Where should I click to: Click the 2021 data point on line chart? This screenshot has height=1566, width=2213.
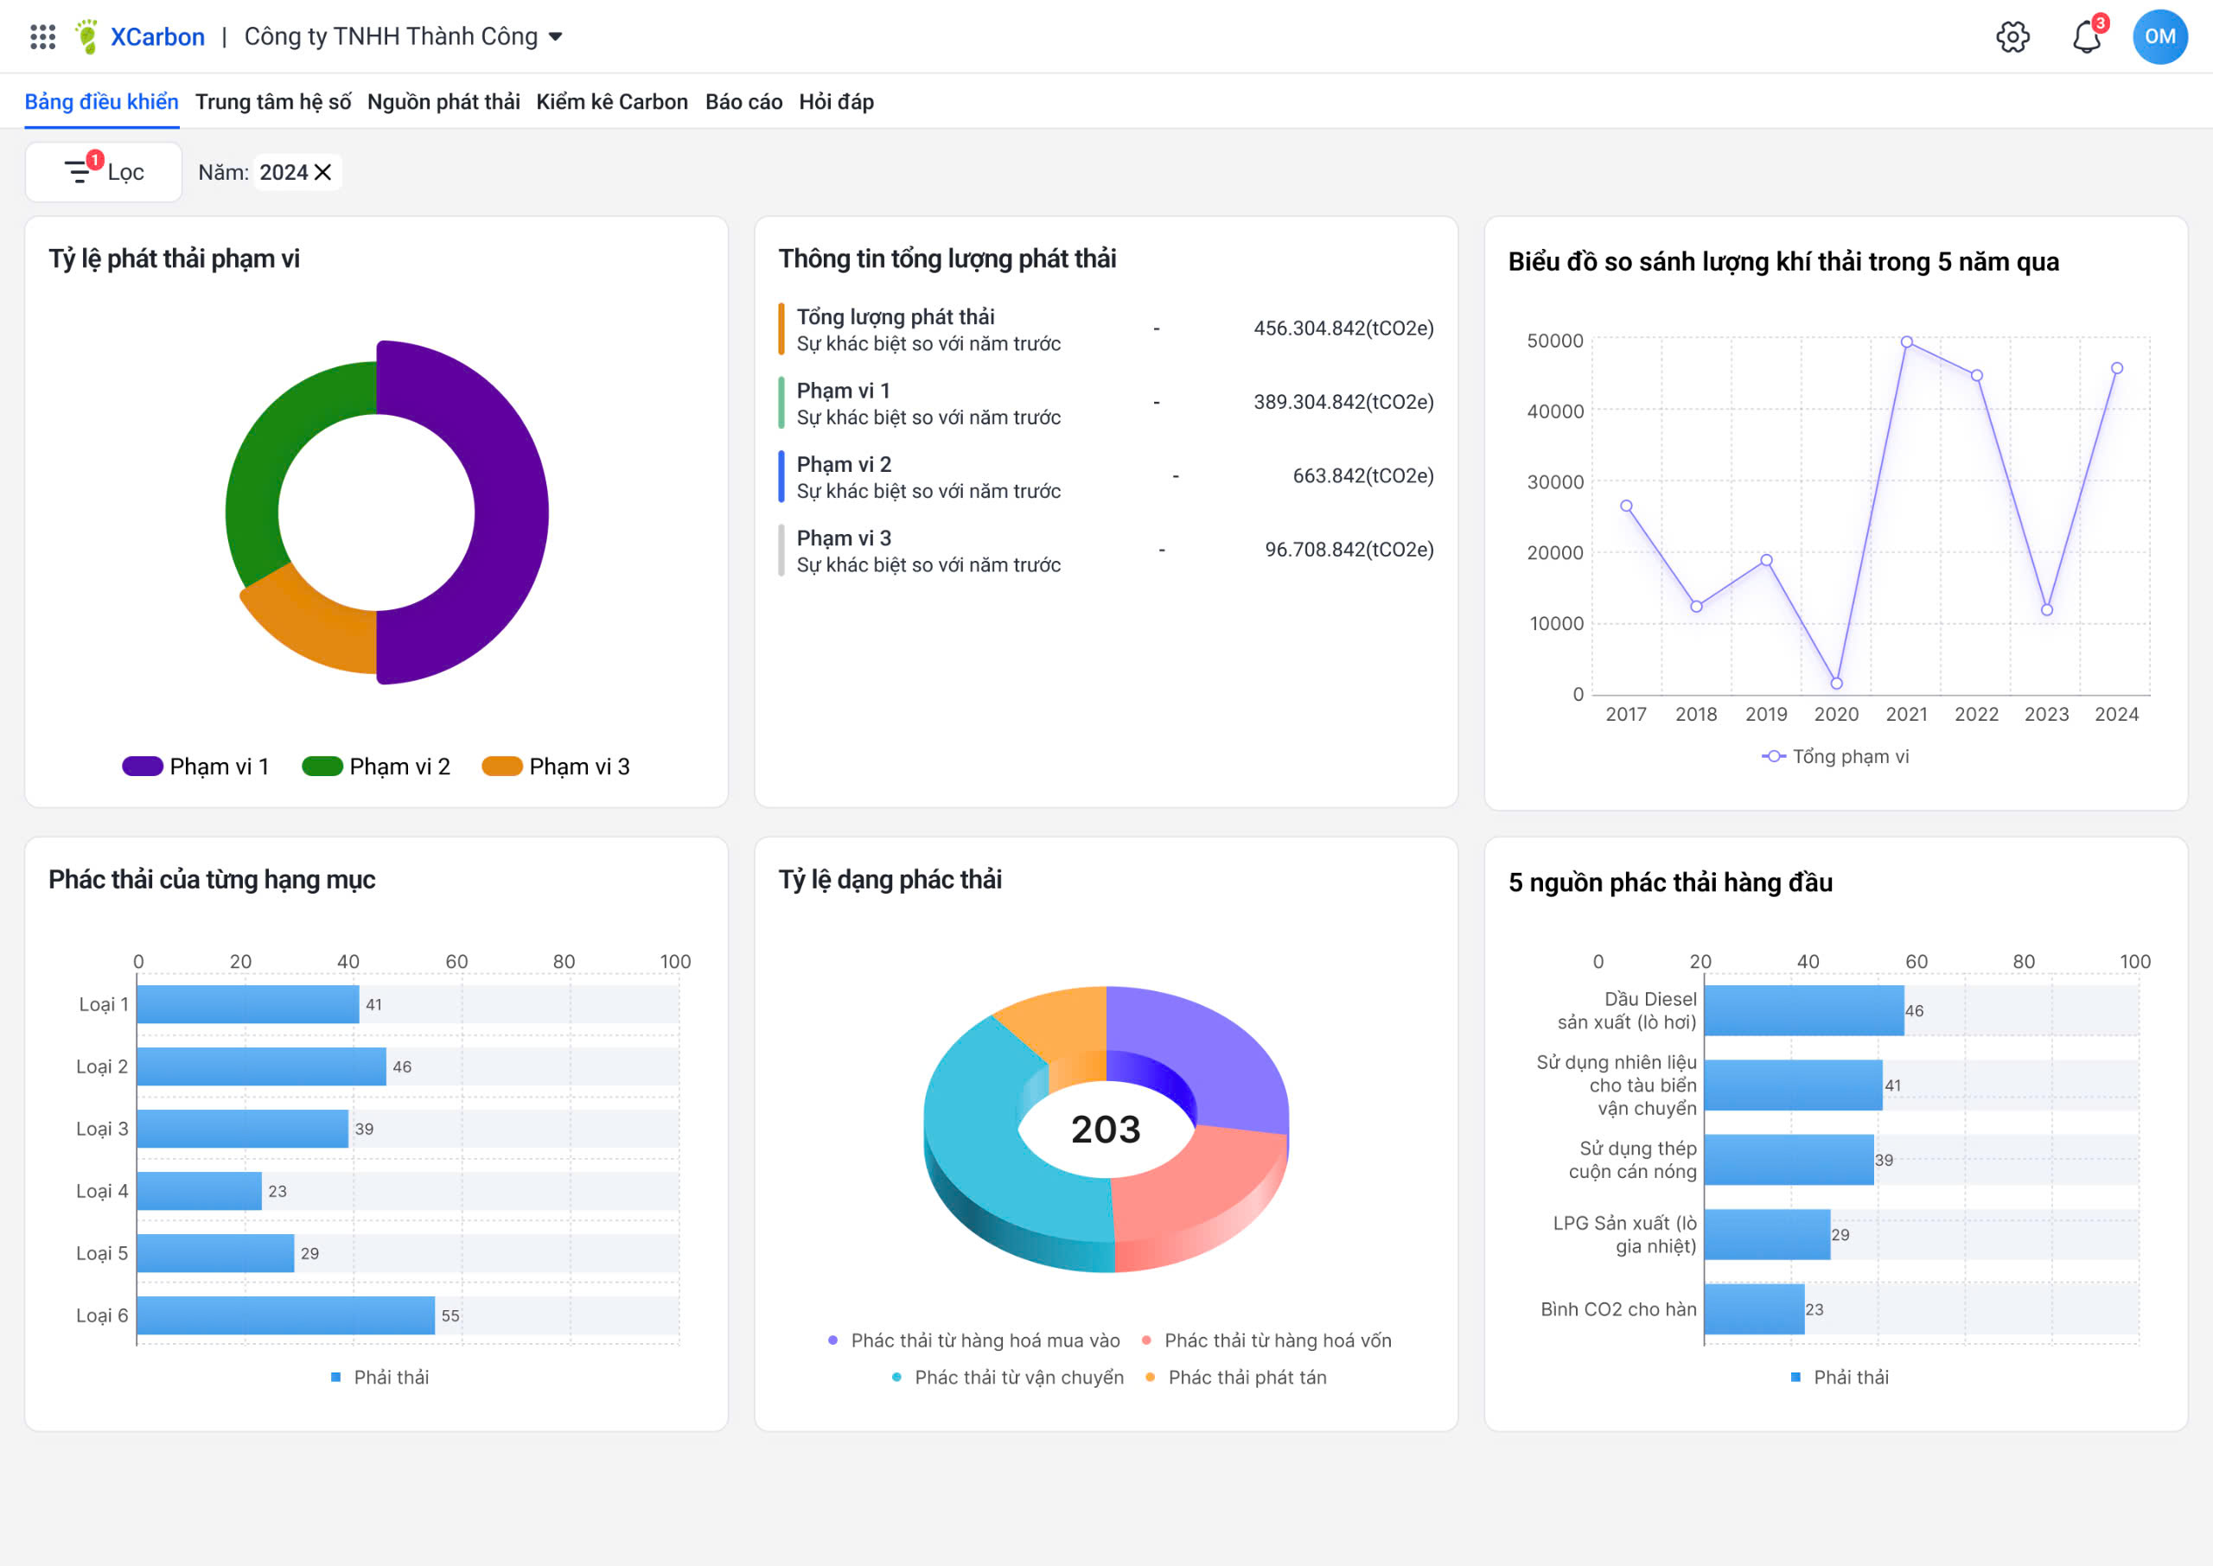pyautogui.click(x=1906, y=342)
